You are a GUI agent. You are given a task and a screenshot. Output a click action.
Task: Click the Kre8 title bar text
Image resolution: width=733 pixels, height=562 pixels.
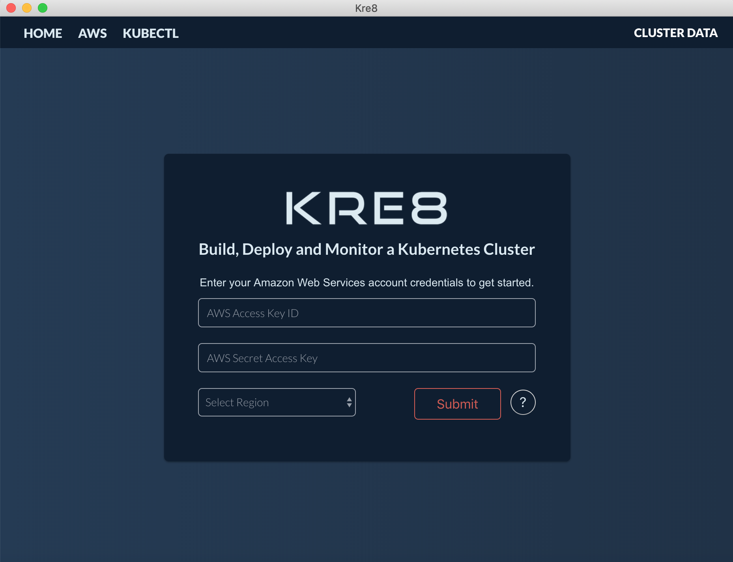coord(366,8)
